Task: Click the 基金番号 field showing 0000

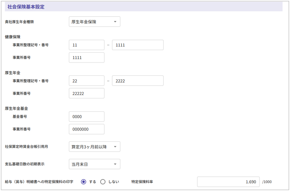Action: [87, 116]
